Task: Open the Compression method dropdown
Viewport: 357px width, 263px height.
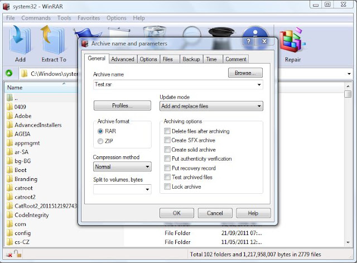Action: (122, 166)
